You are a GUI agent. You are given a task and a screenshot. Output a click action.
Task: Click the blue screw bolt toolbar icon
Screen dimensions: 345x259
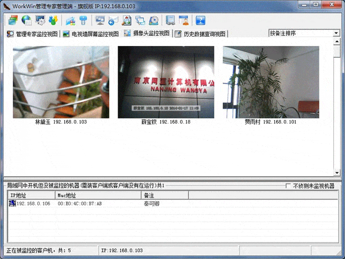83,20
